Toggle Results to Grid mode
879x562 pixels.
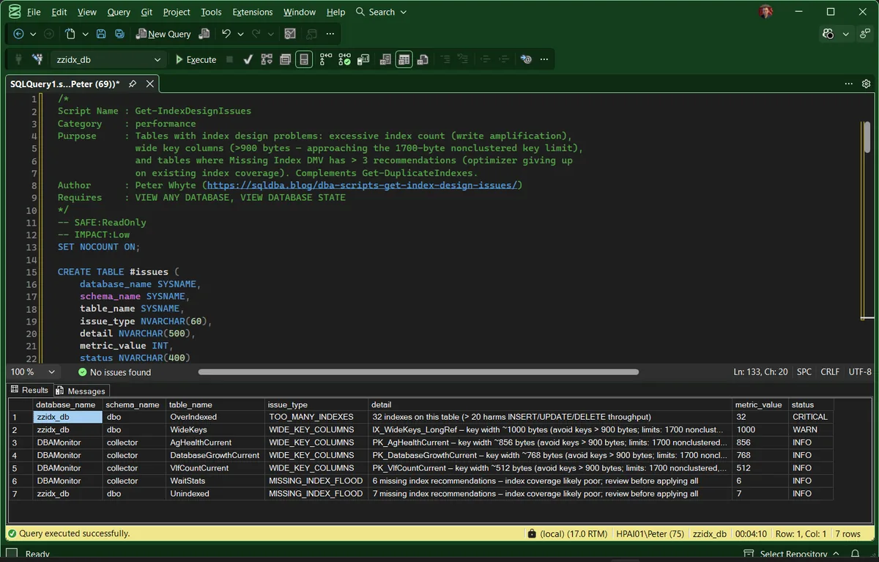(x=404, y=59)
